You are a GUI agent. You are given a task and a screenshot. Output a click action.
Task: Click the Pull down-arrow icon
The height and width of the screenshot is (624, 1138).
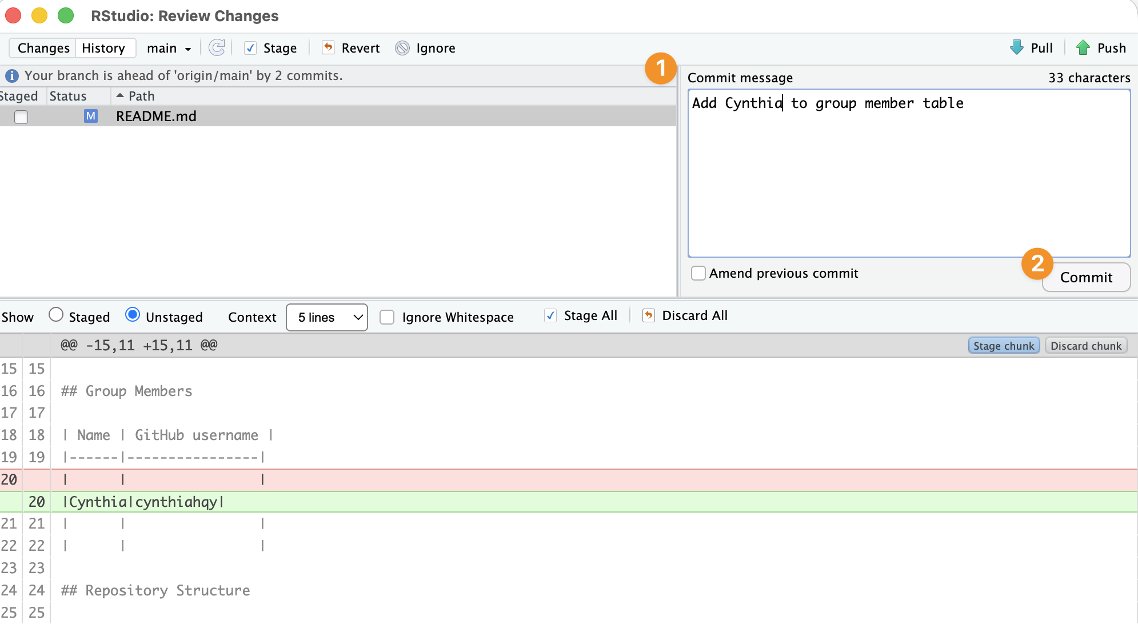click(x=1017, y=47)
